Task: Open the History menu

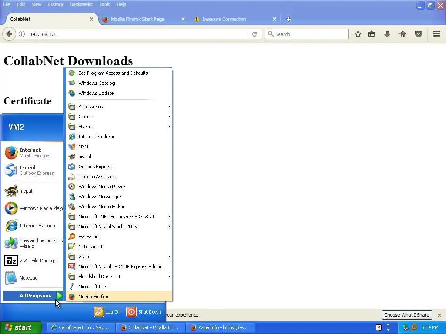Action: coord(55,4)
